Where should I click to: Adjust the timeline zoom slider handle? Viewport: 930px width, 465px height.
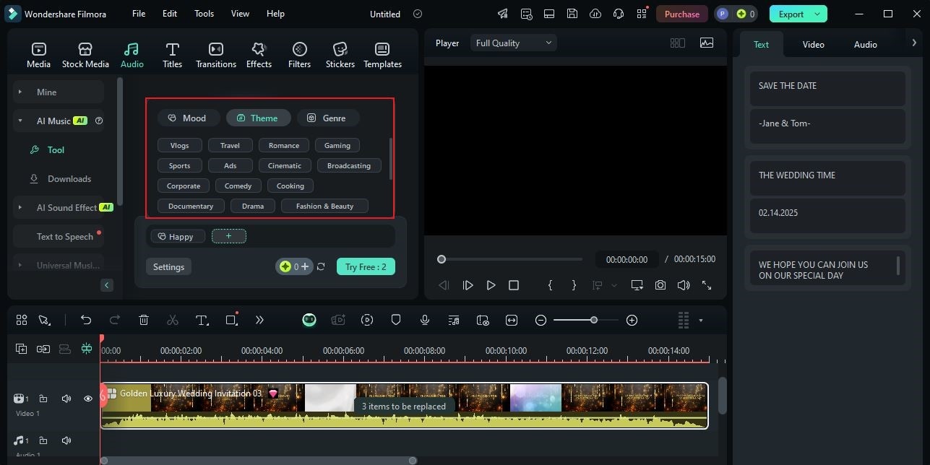click(594, 320)
